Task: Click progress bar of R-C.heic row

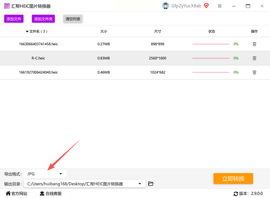Action: (211, 58)
